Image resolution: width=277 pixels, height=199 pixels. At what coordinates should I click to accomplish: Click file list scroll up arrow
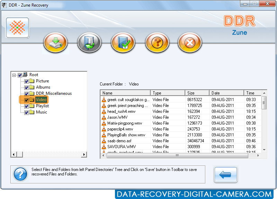pos(264,93)
